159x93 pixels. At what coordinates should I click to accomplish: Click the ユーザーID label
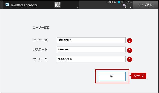[40, 40]
